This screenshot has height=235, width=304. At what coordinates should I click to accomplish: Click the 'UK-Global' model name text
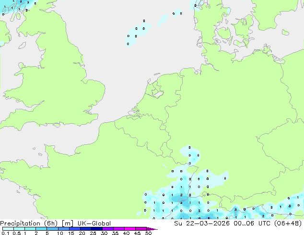pos(94,223)
